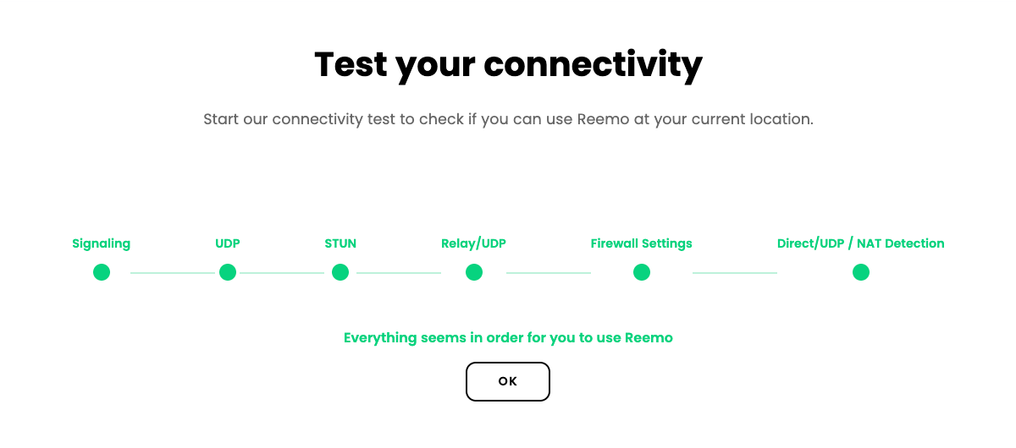Screen dimensions: 1016x448
Task: Click the Firewall Settings label
Action: [x=642, y=243]
